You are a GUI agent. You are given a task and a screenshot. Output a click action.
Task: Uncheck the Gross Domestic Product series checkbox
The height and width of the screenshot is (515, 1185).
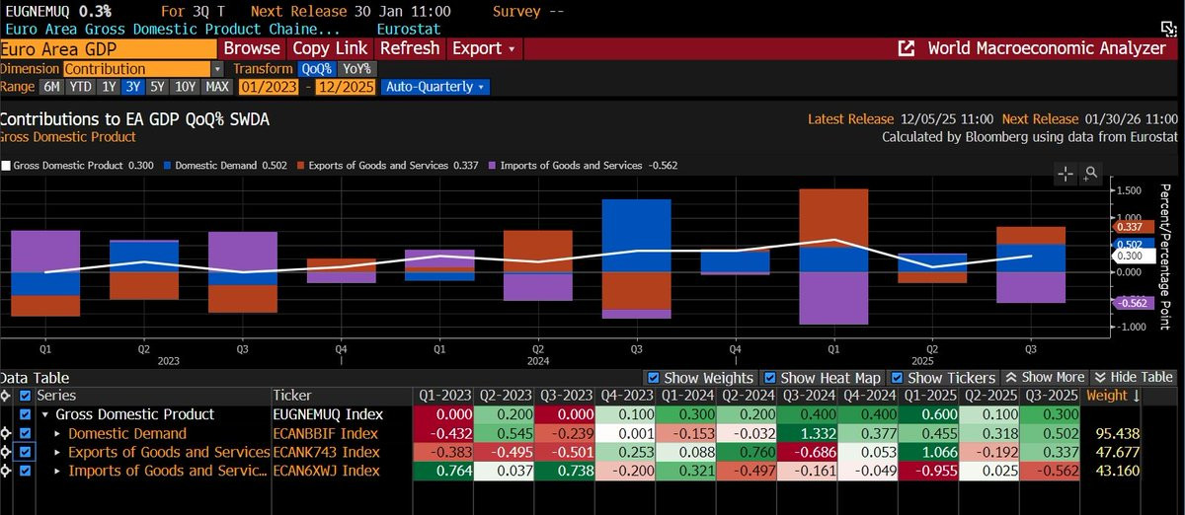point(25,414)
